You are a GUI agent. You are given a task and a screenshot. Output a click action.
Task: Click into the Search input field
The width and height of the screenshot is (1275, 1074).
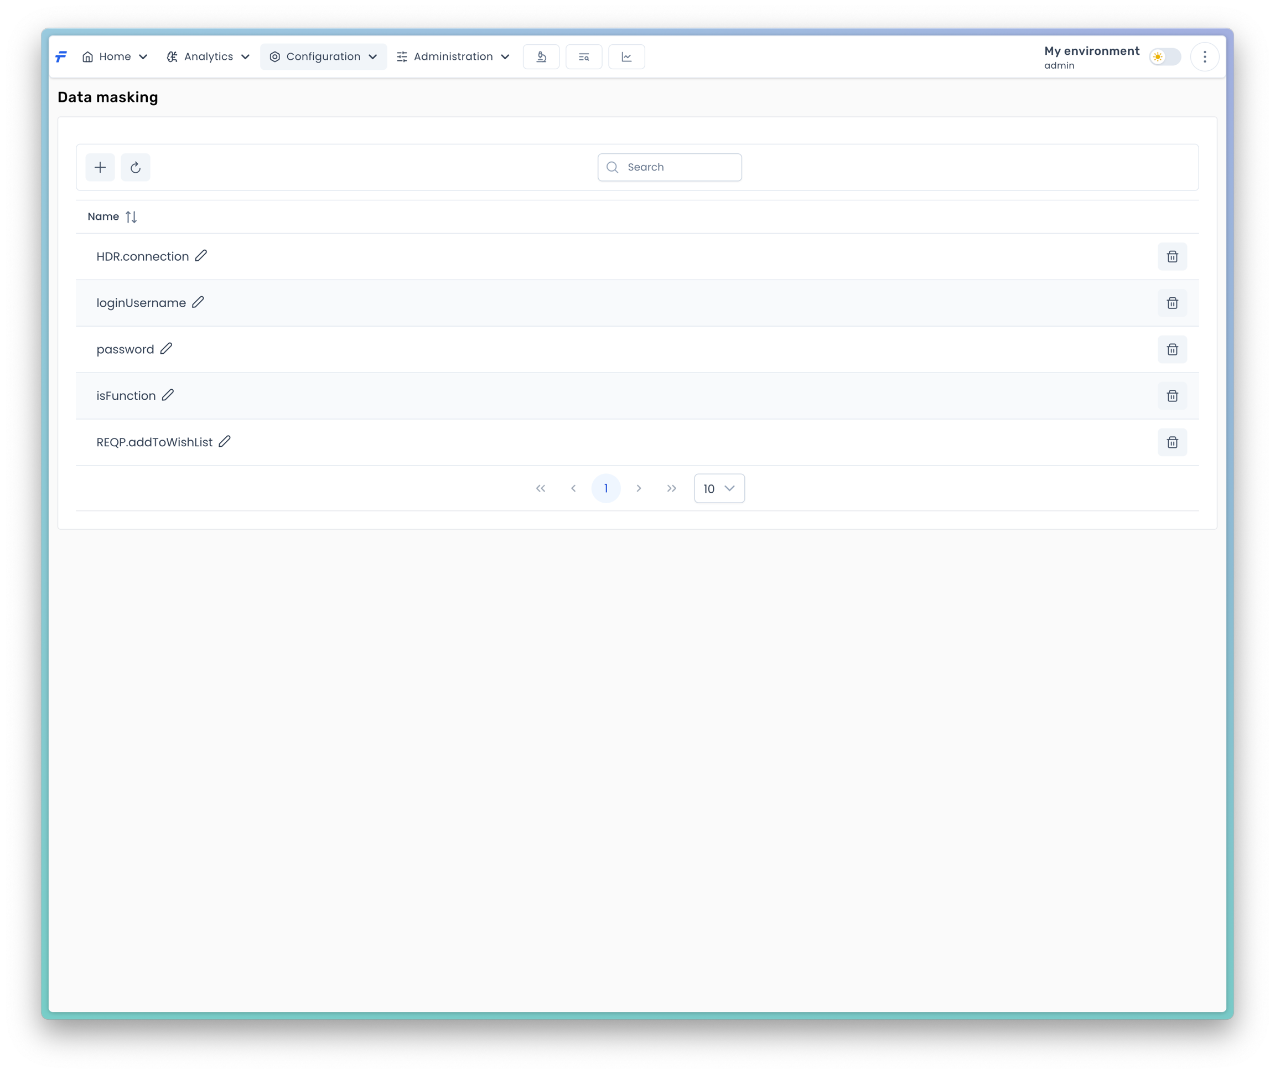tap(678, 167)
